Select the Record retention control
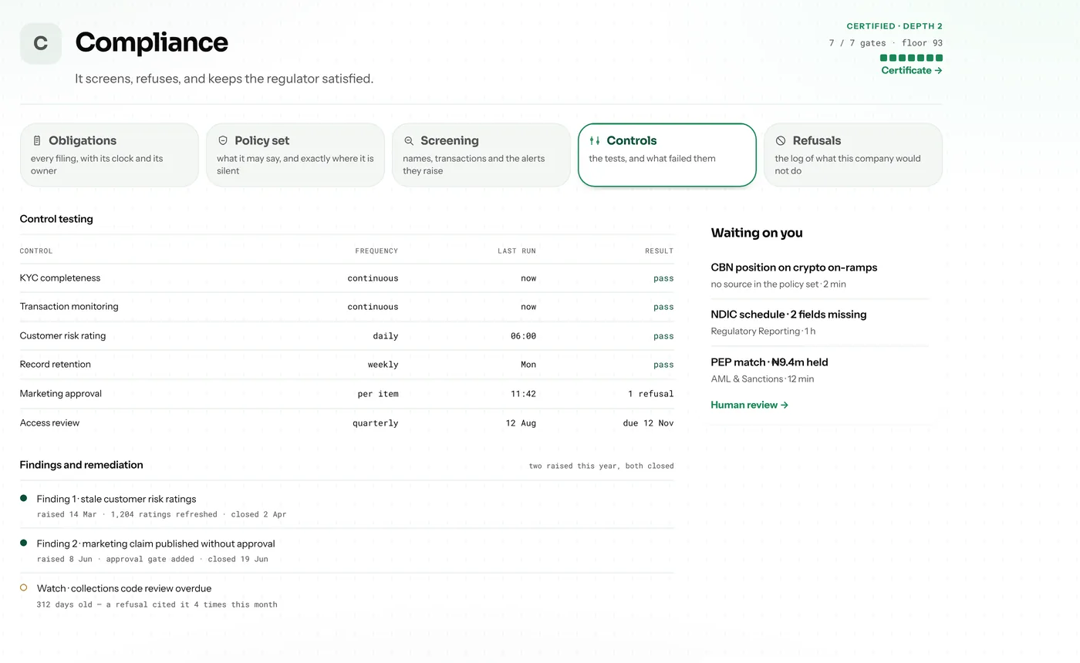 click(347, 365)
